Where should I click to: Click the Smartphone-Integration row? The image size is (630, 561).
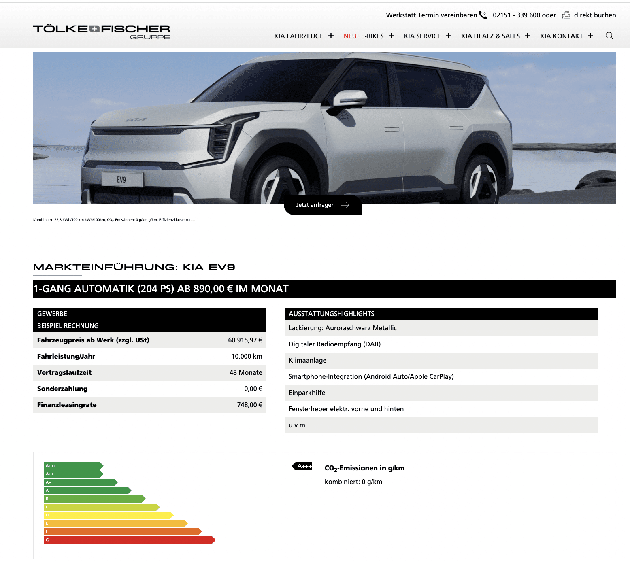click(441, 377)
